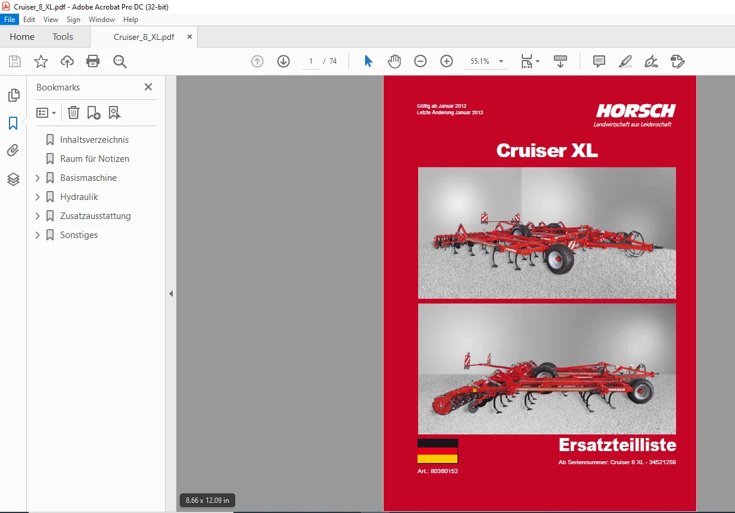The width and height of the screenshot is (735, 513).
Task: Find the current bookmark icon
Action: [114, 112]
